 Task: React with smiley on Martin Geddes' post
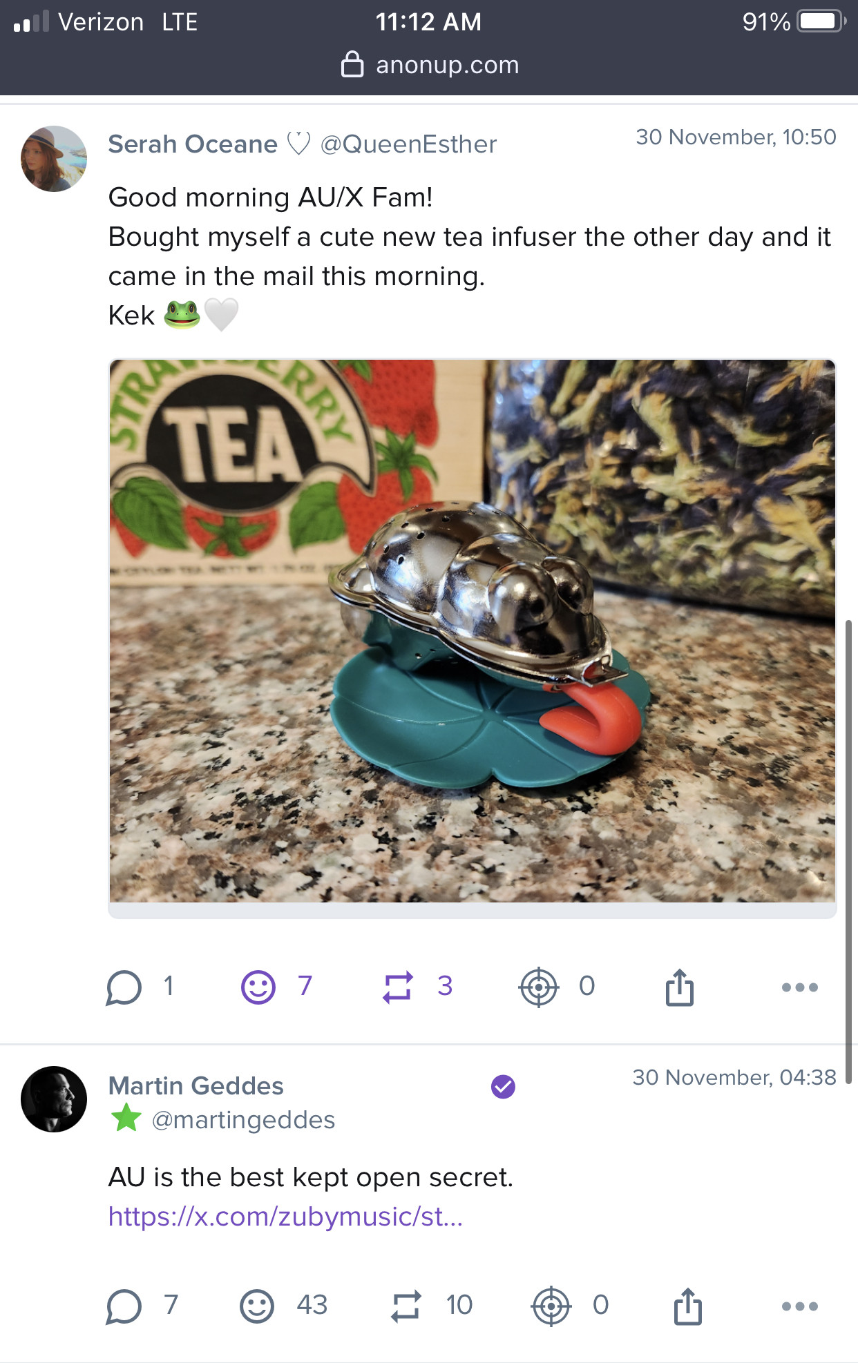[x=257, y=1306]
